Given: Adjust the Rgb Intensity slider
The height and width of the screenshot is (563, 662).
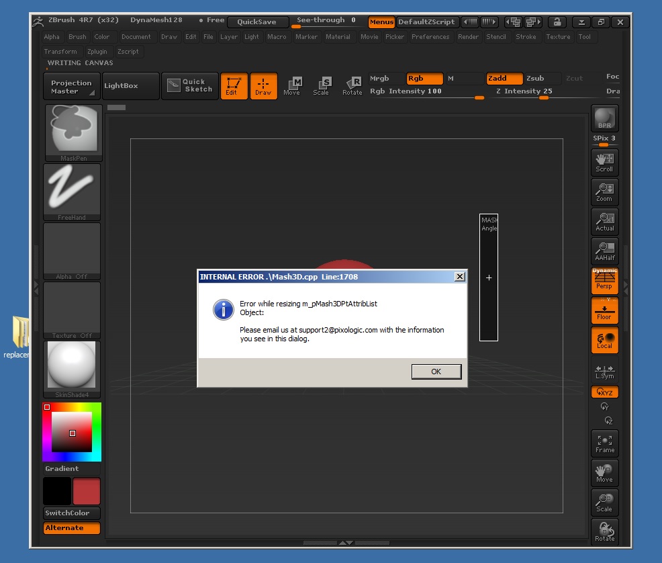Looking at the screenshot, I should pos(426,93).
